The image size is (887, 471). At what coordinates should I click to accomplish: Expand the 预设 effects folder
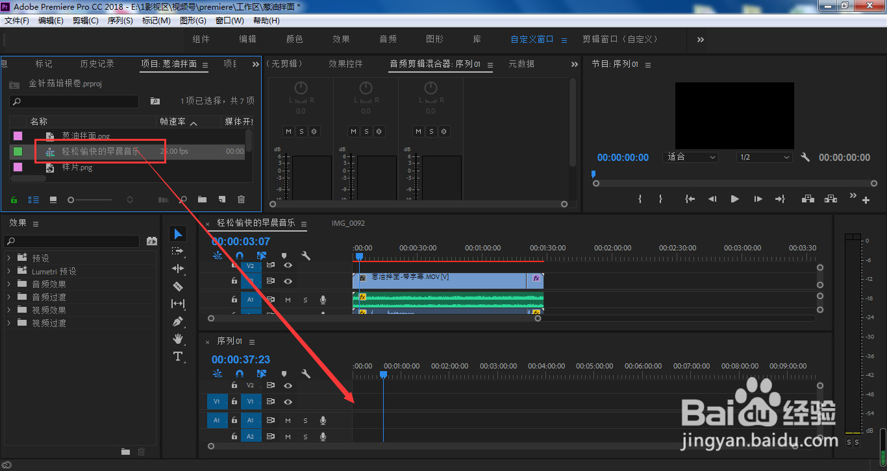[x=9, y=258]
